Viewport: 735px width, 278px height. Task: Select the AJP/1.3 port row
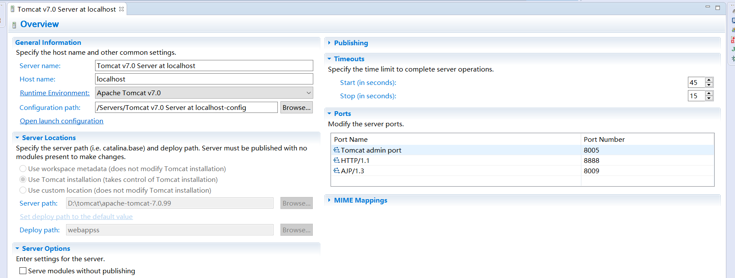pos(522,171)
